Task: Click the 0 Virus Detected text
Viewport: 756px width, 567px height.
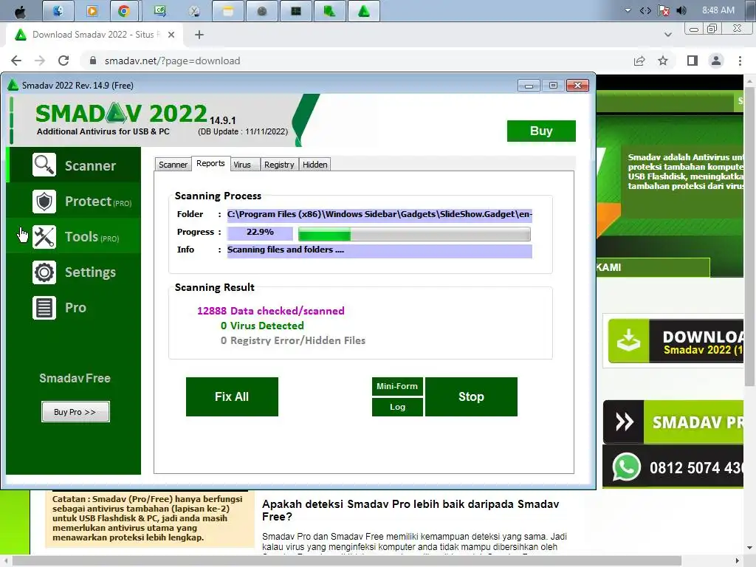Action: pos(262,326)
